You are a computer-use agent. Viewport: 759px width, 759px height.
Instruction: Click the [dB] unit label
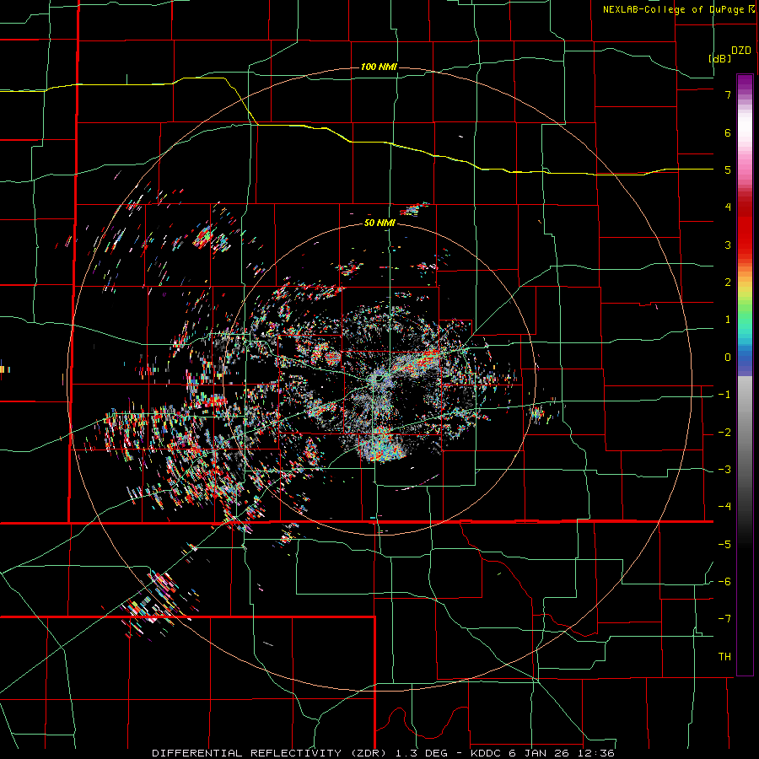click(720, 58)
